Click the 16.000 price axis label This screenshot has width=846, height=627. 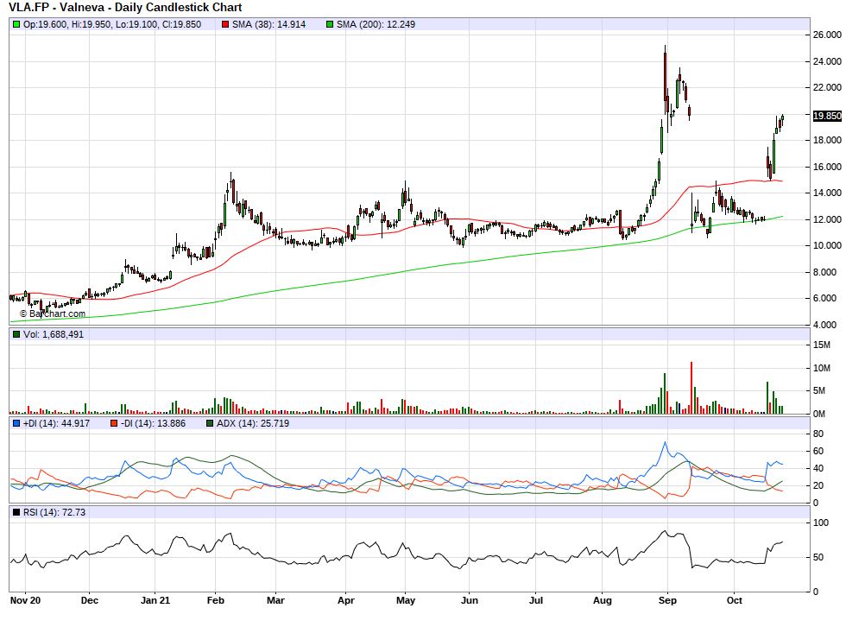(x=827, y=167)
